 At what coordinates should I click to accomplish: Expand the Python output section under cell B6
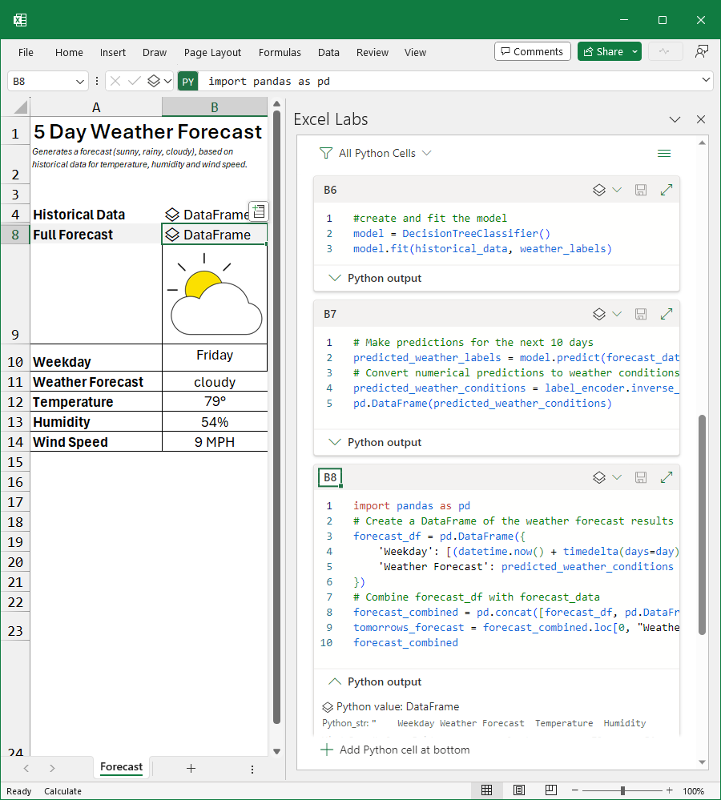pyautogui.click(x=334, y=278)
